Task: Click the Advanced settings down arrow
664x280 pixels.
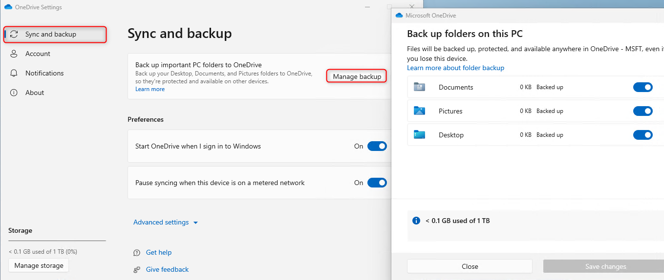Action: tap(195, 223)
